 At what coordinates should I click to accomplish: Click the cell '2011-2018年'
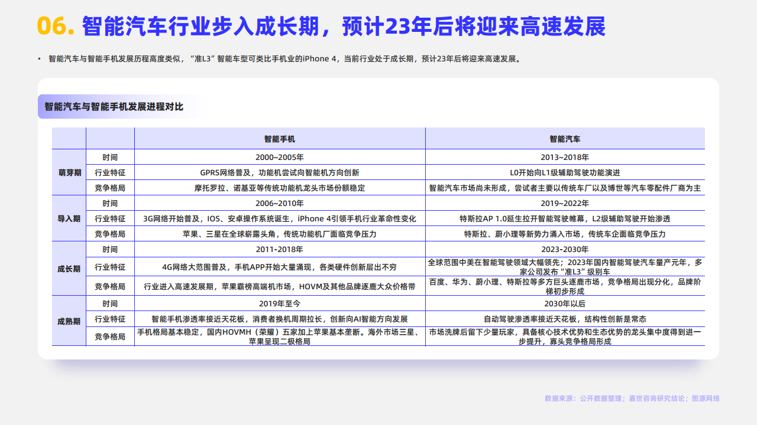280,250
